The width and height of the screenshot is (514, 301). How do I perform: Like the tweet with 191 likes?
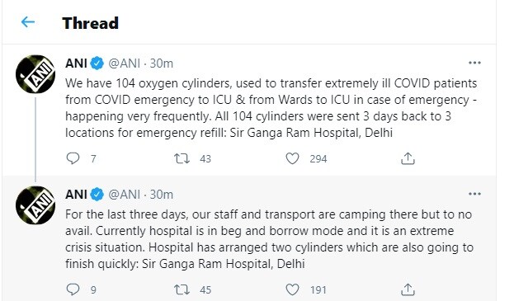click(292, 289)
